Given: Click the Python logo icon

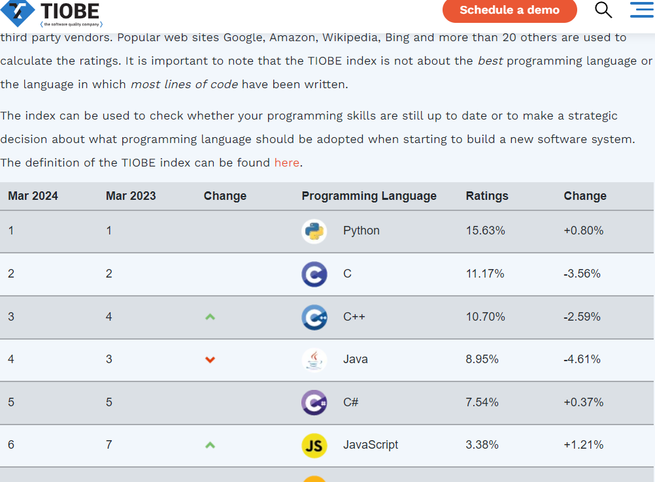Looking at the screenshot, I should [314, 231].
